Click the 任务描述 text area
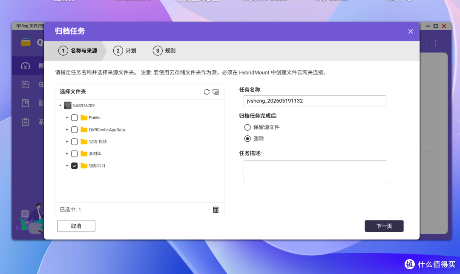This screenshot has width=460, height=274. (315, 172)
